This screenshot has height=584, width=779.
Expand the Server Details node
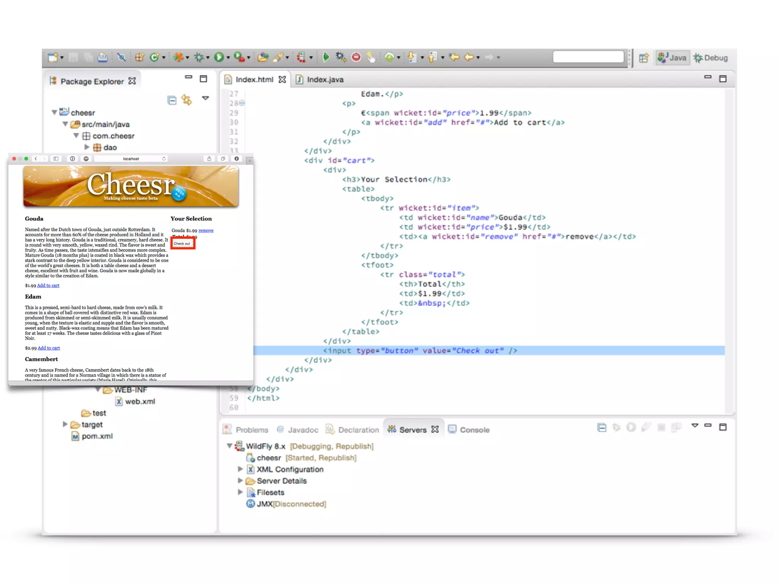pyautogui.click(x=240, y=481)
